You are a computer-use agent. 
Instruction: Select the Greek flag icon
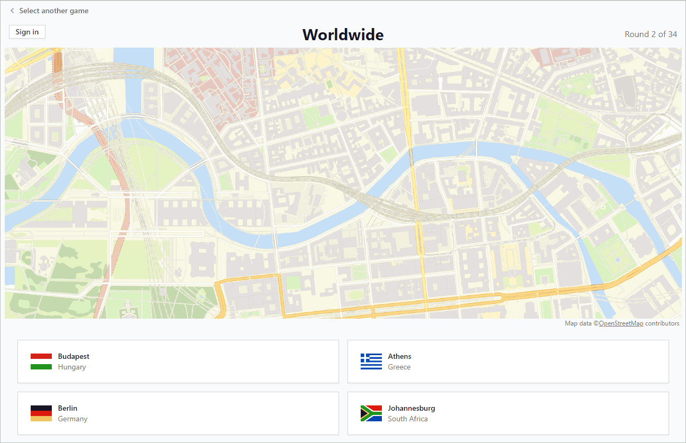(371, 361)
